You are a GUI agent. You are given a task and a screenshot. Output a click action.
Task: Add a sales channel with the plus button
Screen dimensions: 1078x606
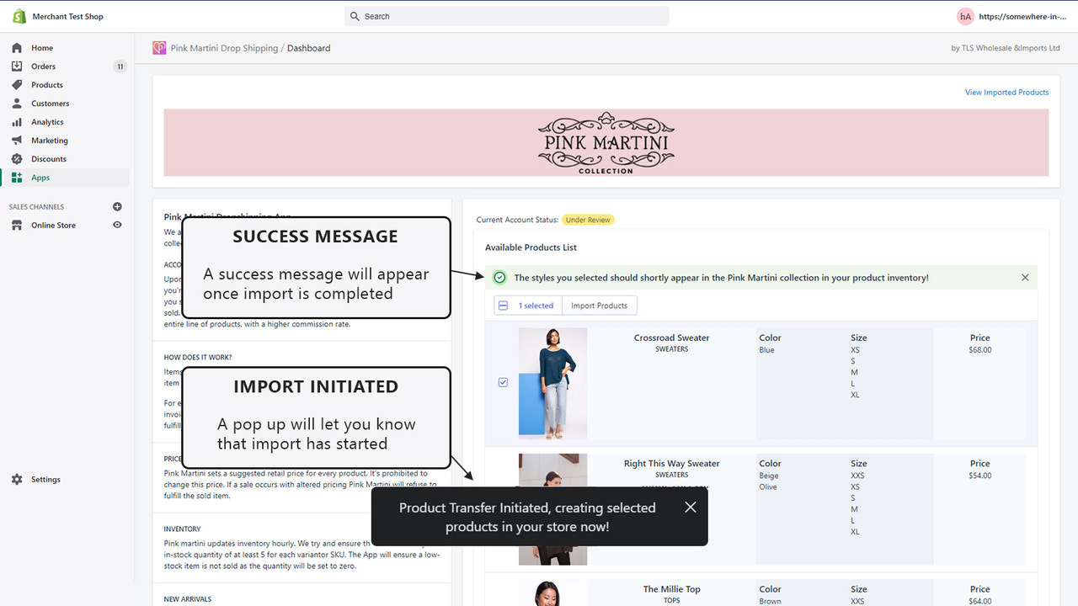(x=117, y=206)
